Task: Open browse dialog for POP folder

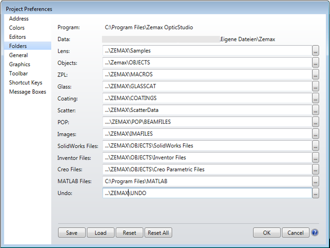Action: click(x=316, y=122)
